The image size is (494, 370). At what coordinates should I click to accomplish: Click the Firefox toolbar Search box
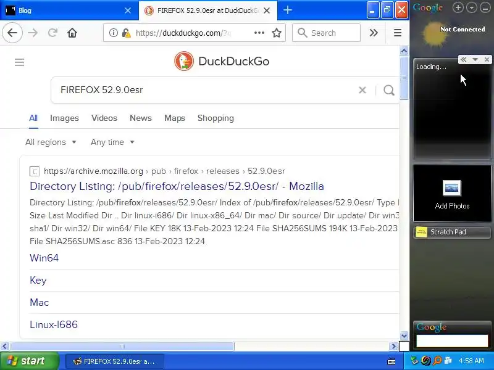point(327,33)
